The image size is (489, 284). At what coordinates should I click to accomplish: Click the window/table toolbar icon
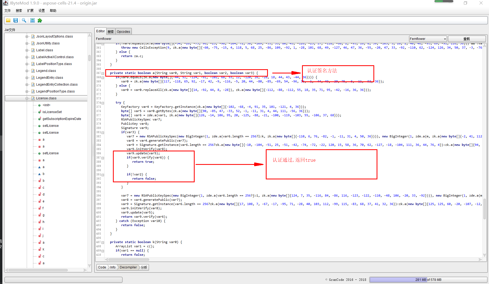coord(32,20)
